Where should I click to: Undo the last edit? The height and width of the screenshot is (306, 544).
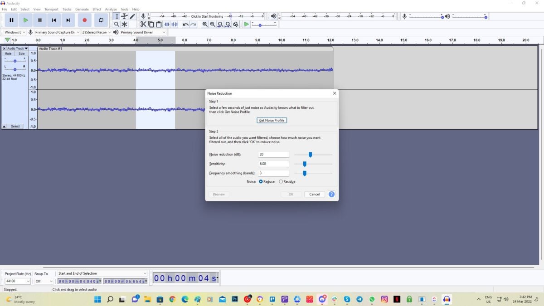[x=185, y=24]
